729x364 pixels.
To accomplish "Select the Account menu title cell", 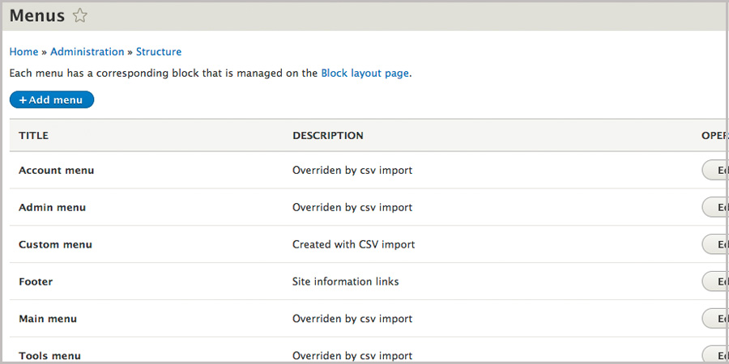I will click(x=57, y=171).
